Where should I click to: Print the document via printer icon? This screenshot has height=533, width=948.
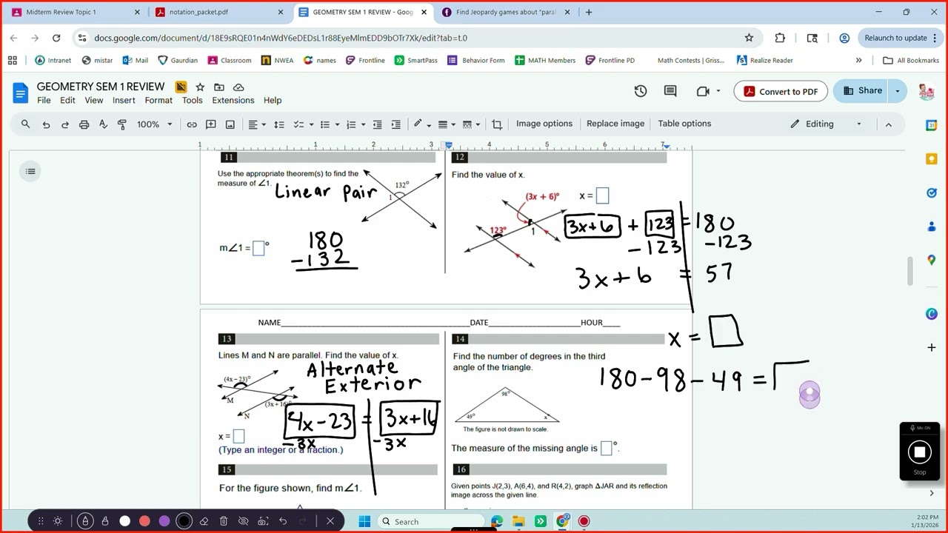pyautogui.click(x=84, y=124)
